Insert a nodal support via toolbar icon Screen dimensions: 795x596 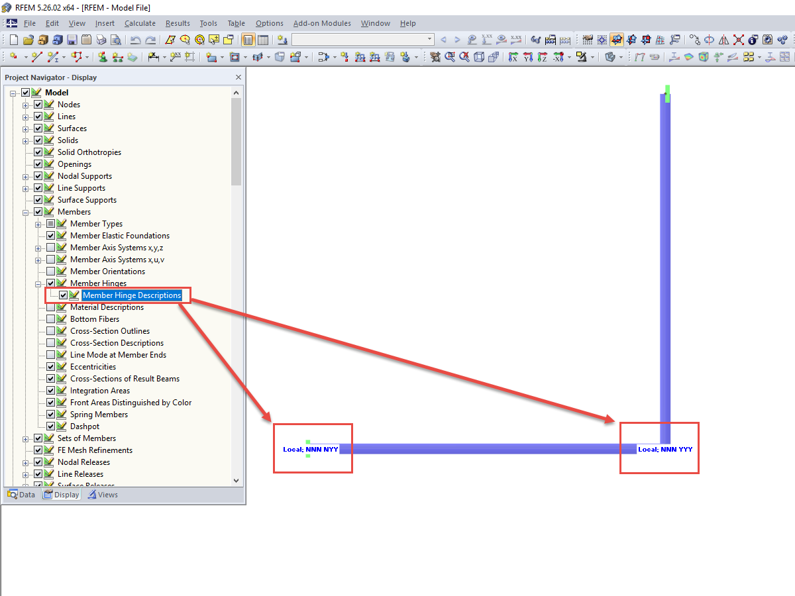(x=103, y=57)
